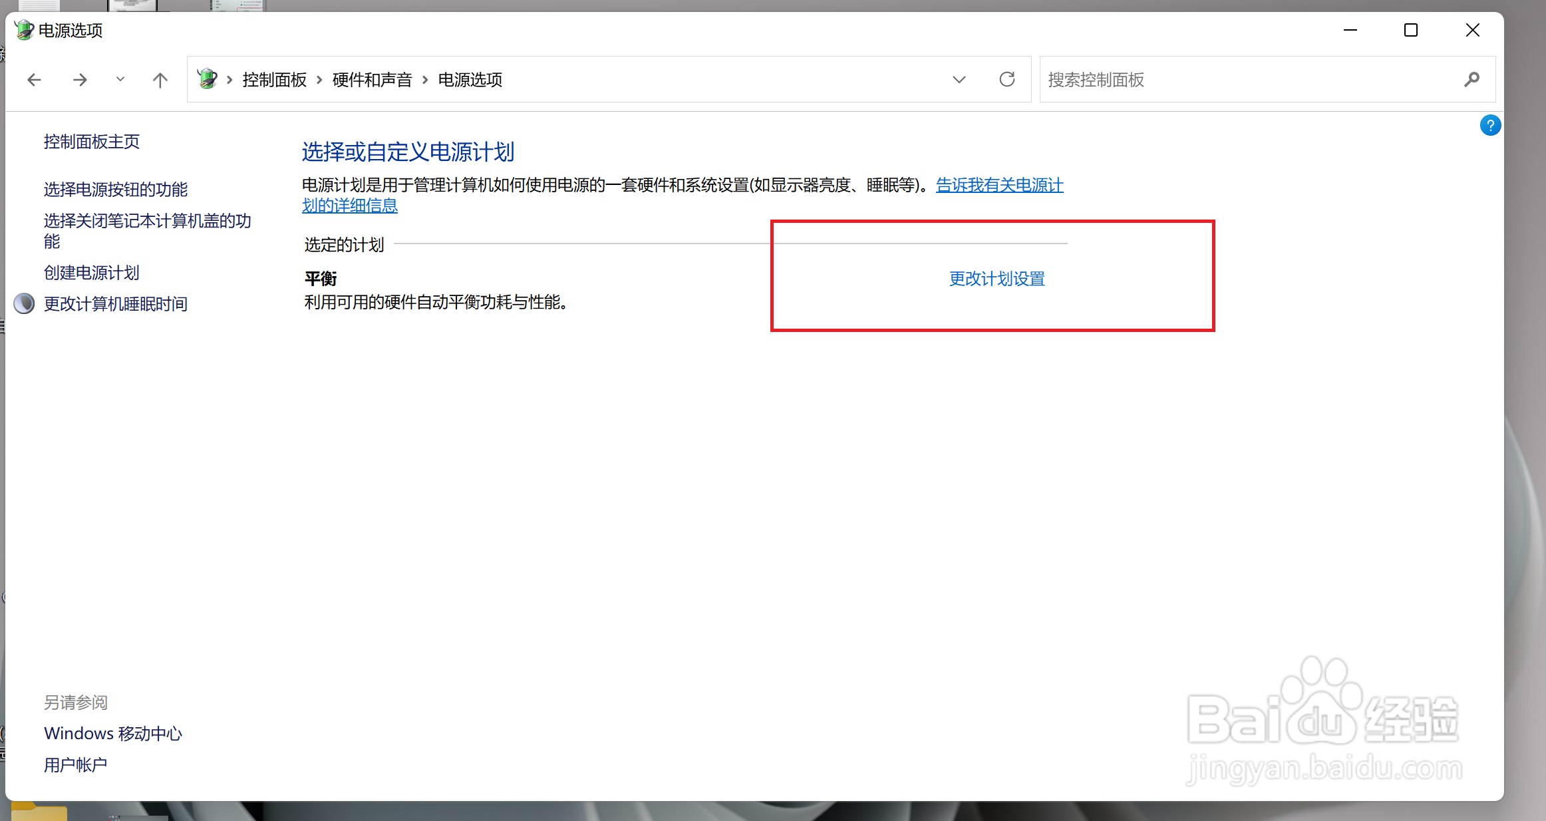Open 选择电源按钮的功能
This screenshot has height=821, width=1546.
click(x=115, y=190)
